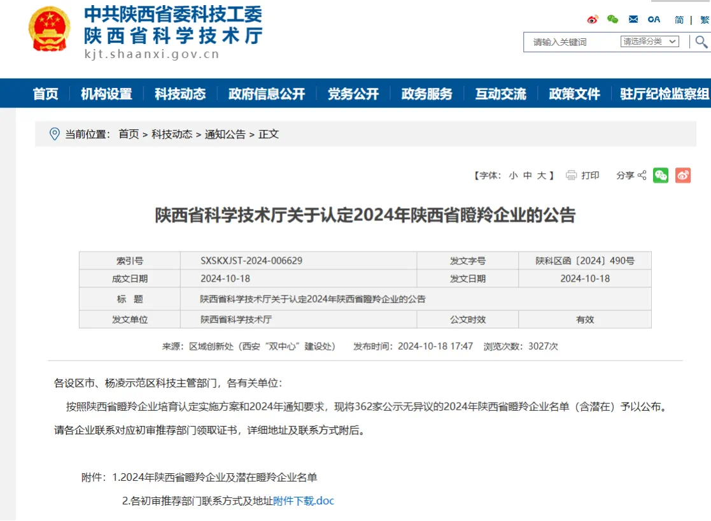Screen dimensions: 711x521
Task: Click the printer icon to print
Action: [x=571, y=176]
